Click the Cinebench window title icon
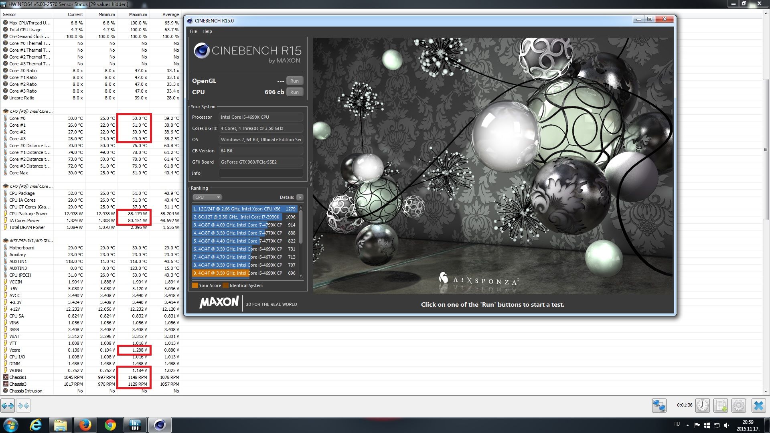The height and width of the screenshot is (433, 770). pyautogui.click(x=190, y=21)
